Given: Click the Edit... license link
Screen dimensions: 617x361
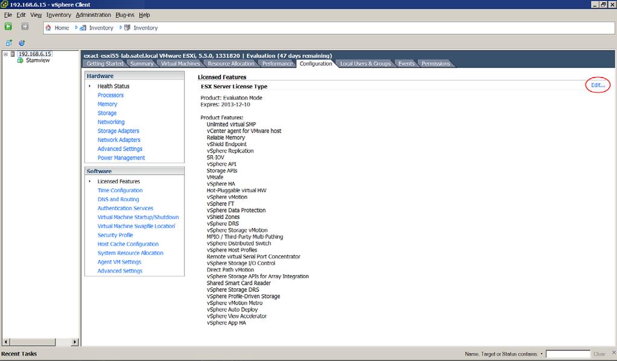Looking at the screenshot, I should [598, 85].
